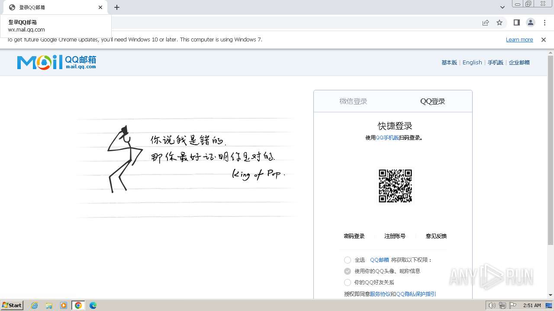Toggle 使用你的QQ头像、昵称信息 permission
The image size is (554, 311).
tap(348, 271)
